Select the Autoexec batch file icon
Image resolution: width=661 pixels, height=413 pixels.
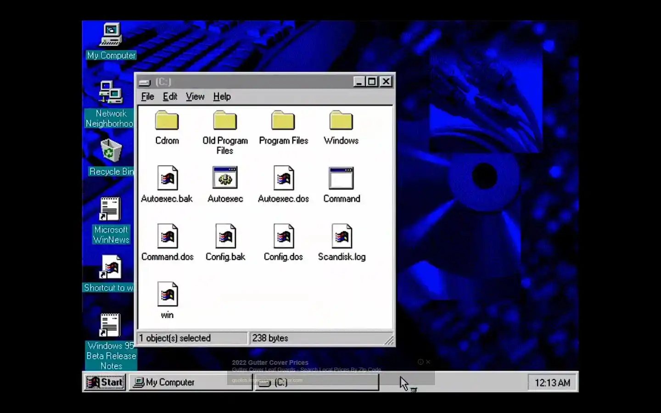click(225, 178)
